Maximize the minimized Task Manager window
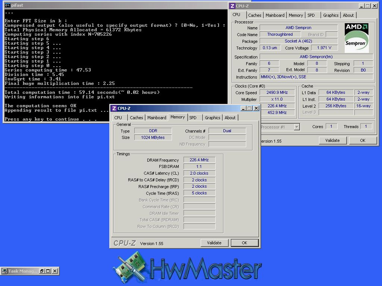Image resolution: width=382 pixels, height=286 pixels. pos(48,271)
